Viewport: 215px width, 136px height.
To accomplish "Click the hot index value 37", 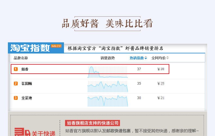I will point(139,69).
